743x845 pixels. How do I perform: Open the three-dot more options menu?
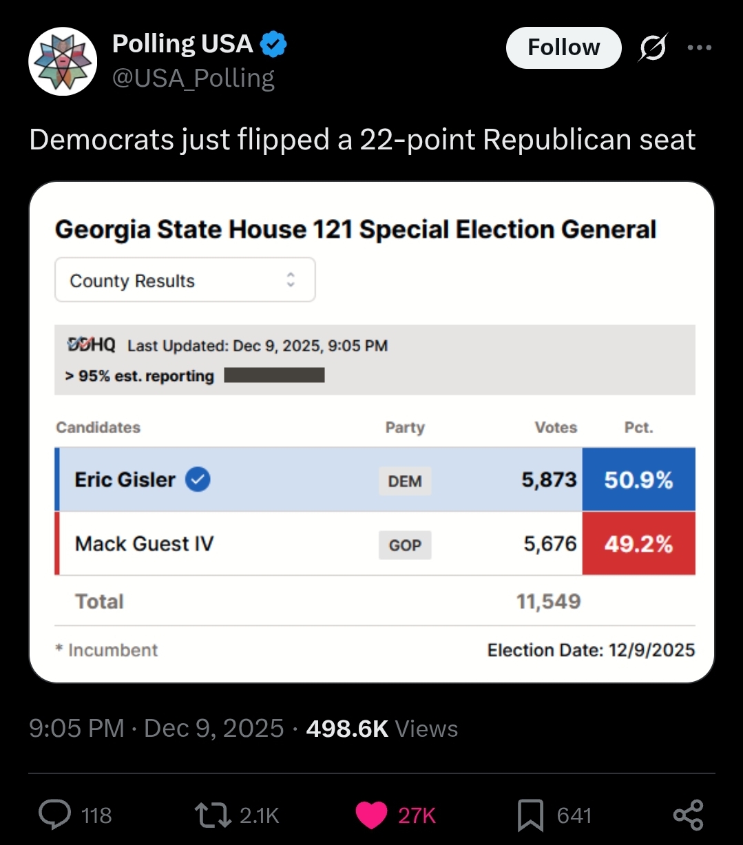699,48
